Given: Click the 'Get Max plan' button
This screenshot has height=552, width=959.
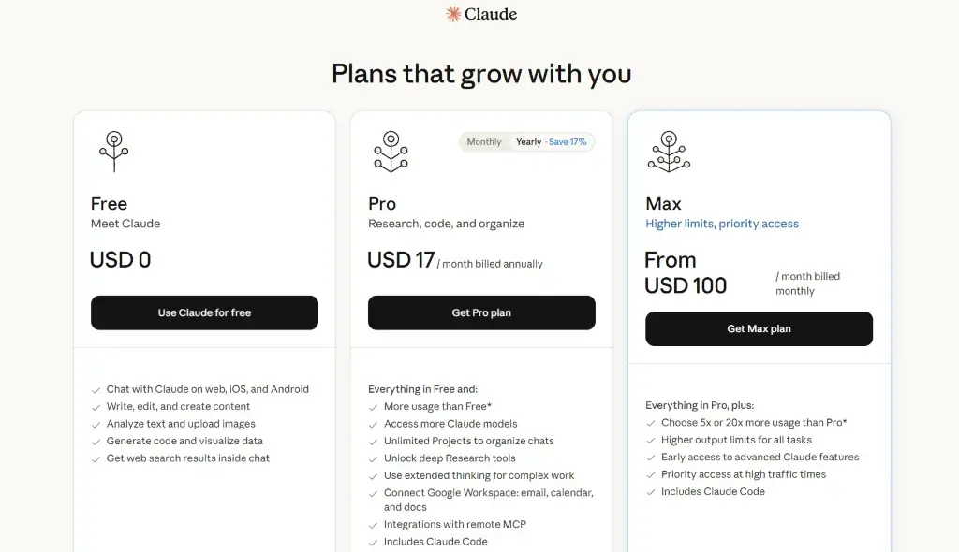Looking at the screenshot, I should pos(759,328).
